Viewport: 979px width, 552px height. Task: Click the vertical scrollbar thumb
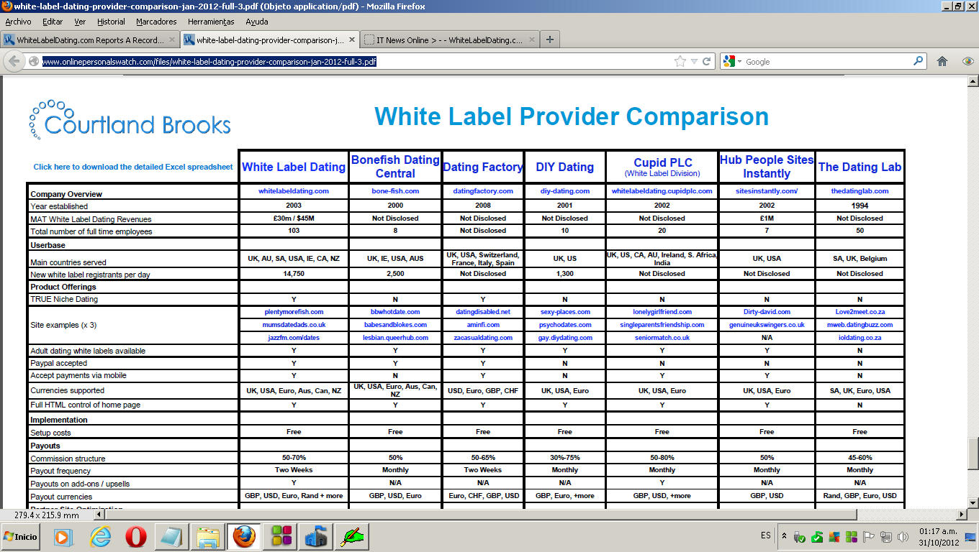click(973, 452)
